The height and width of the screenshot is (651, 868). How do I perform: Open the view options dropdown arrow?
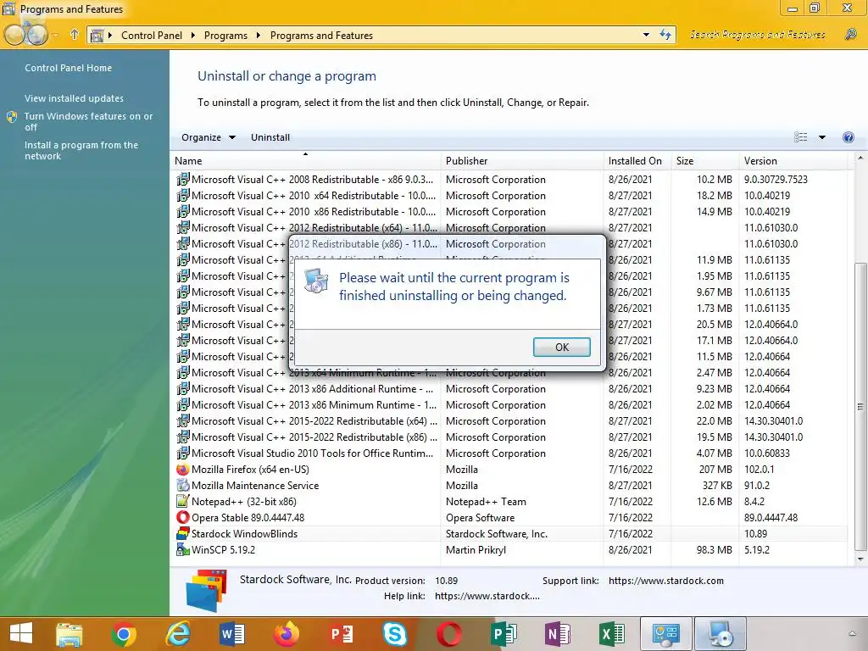click(822, 137)
